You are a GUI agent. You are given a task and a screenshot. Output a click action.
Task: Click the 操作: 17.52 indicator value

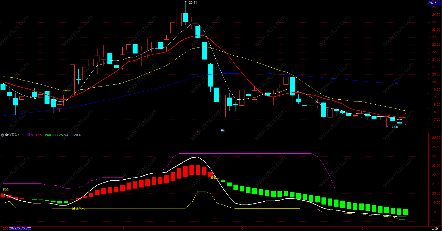(35, 135)
